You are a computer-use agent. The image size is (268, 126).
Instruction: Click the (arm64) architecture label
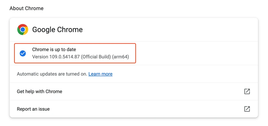121,57
